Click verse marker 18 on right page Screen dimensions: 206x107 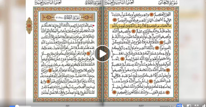point(114,92)
